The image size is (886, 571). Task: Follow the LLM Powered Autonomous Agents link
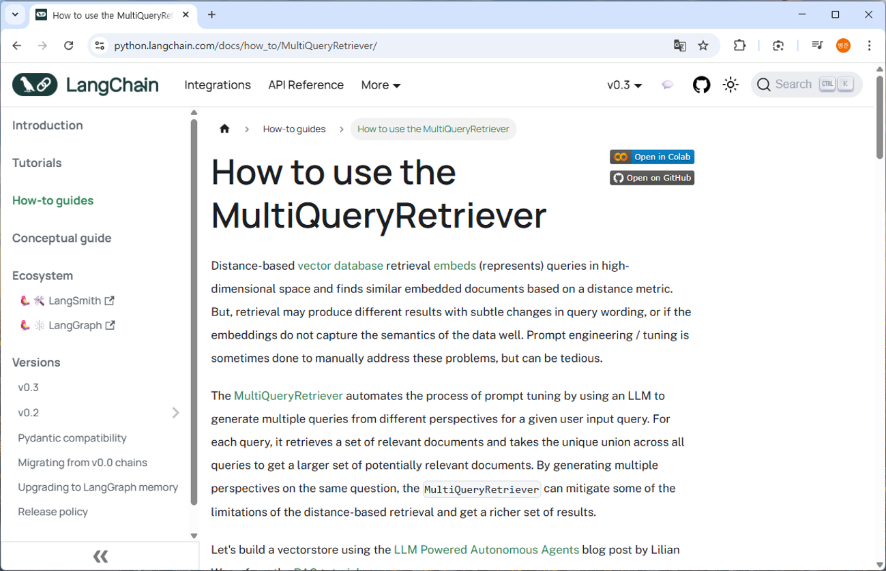click(x=486, y=550)
